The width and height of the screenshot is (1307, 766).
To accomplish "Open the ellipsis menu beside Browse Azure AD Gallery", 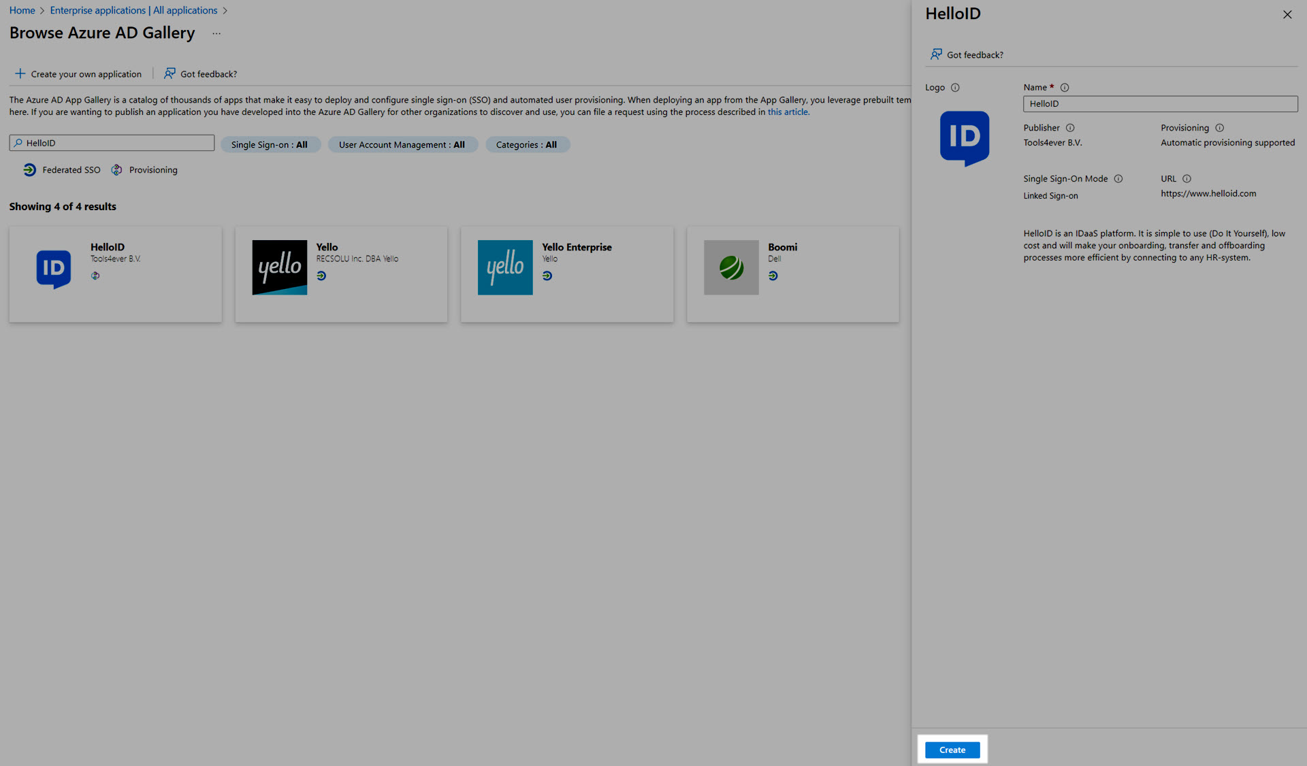I will pos(216,33).
